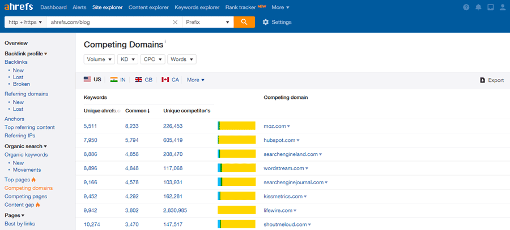The image size is (510, 230).
Task: Click the info icon beside Competing Domains title
Action: pyautogui.click(x=165, y=41)
